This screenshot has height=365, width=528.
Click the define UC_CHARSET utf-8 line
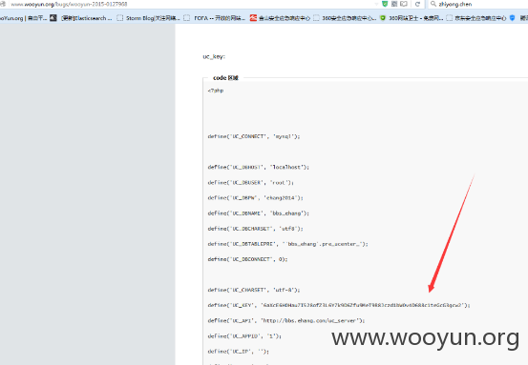254,290
